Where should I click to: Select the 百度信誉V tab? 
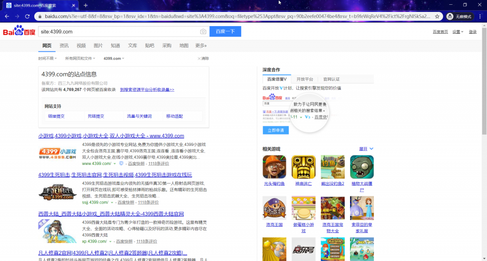click(277, 79)
